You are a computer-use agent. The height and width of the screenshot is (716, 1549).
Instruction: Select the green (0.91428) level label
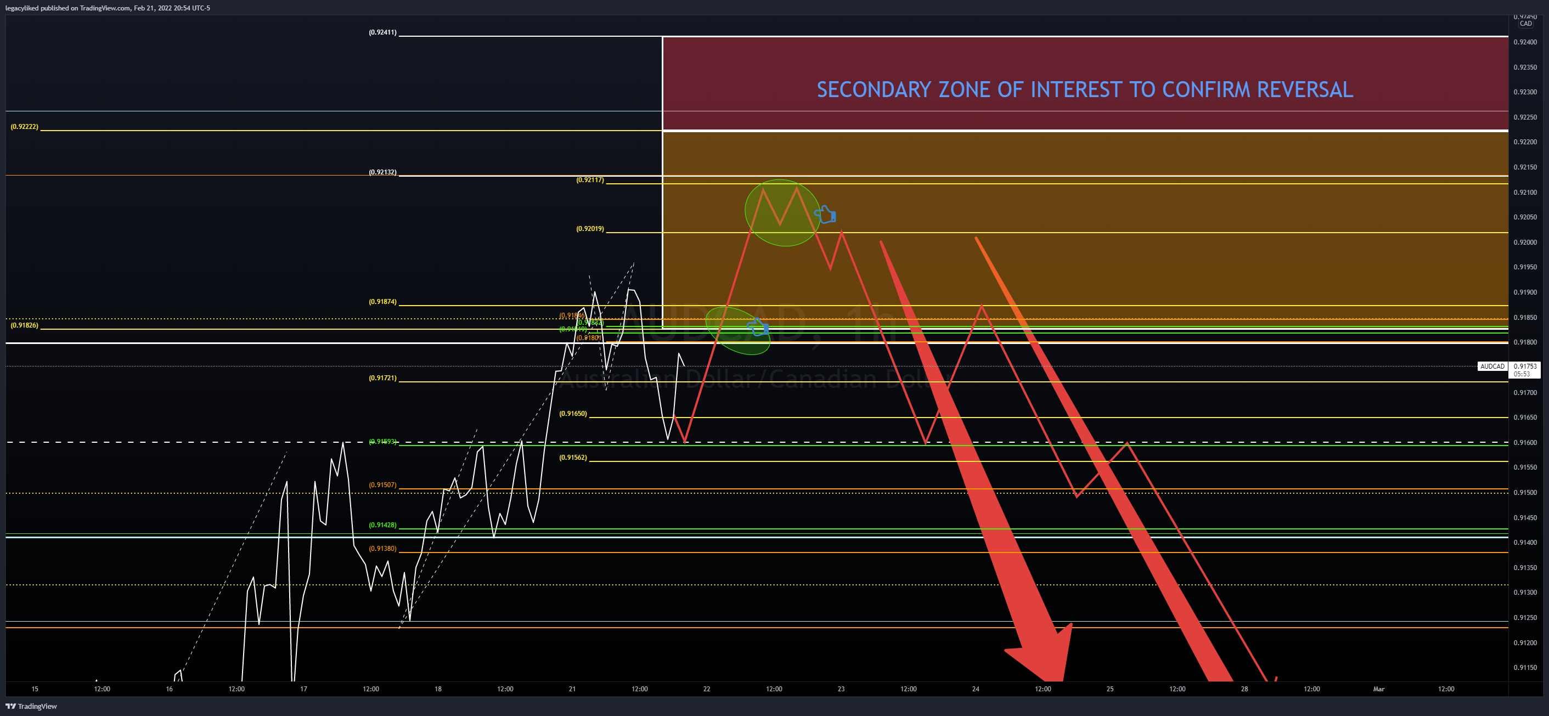point(382,525)
